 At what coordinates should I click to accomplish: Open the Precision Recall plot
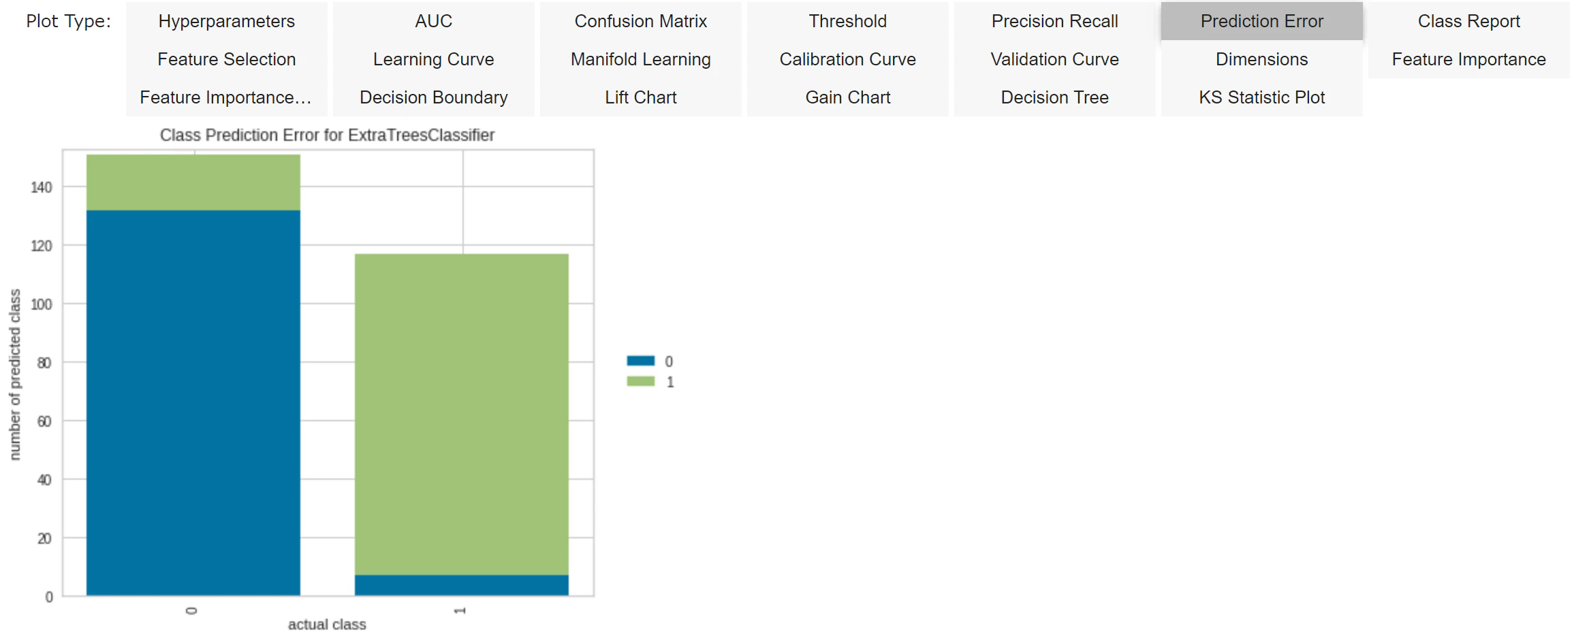1055,21
